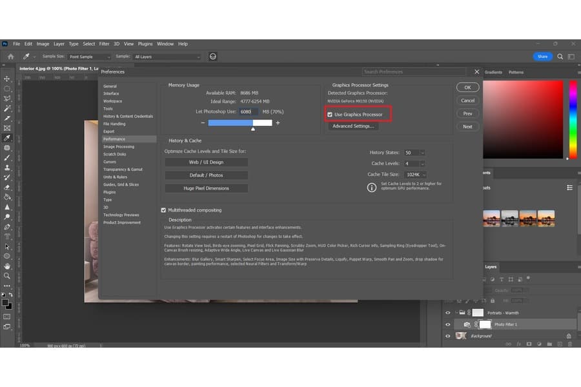Click the memory usage slider bar

coord(240,123)
